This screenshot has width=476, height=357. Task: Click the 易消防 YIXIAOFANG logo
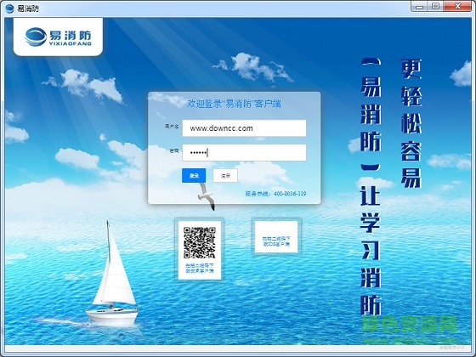coord(58,37)
